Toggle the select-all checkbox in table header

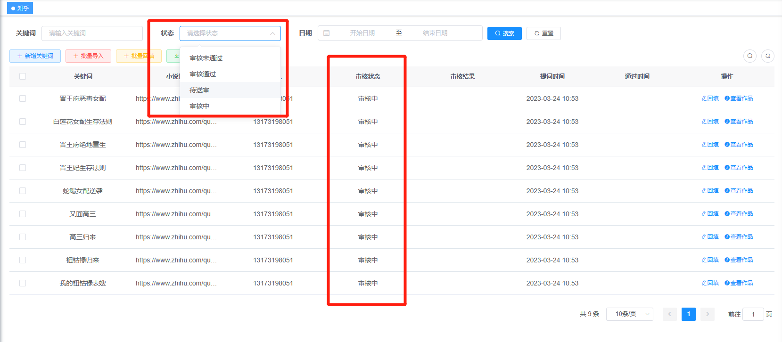click(x=23, y=76)
